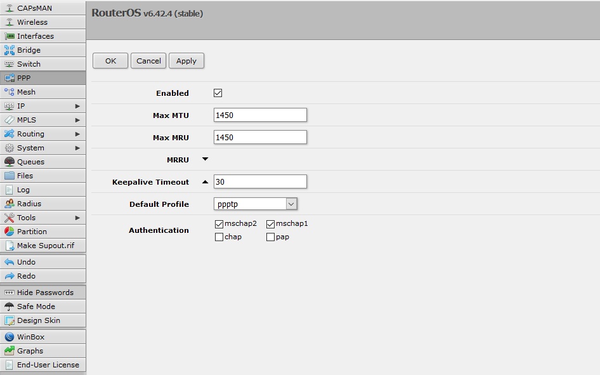Enable pap authentication checkbox
600x375 pixels.
pyautogui.click(x=271, y=237)
